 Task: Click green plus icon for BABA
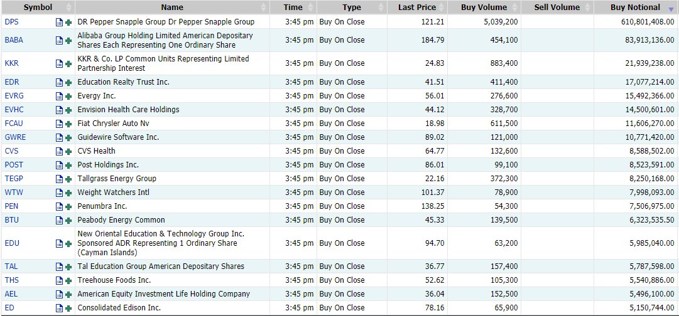coord(68,41)
